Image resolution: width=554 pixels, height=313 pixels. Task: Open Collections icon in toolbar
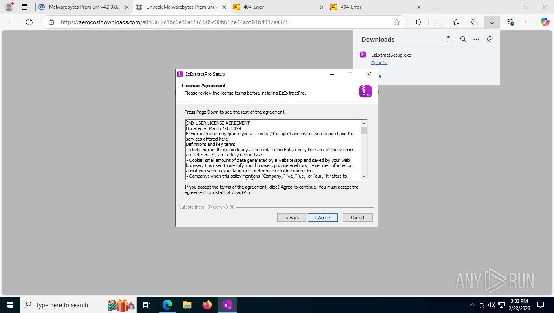click(474, 22)
